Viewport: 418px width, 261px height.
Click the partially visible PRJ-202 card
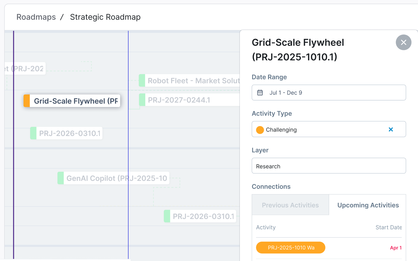click(25, 68)
